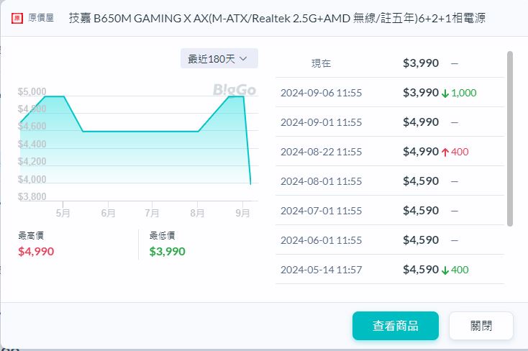Click the price history scrollbar
The width and height of the screenshot is (528, 351).
510,138
